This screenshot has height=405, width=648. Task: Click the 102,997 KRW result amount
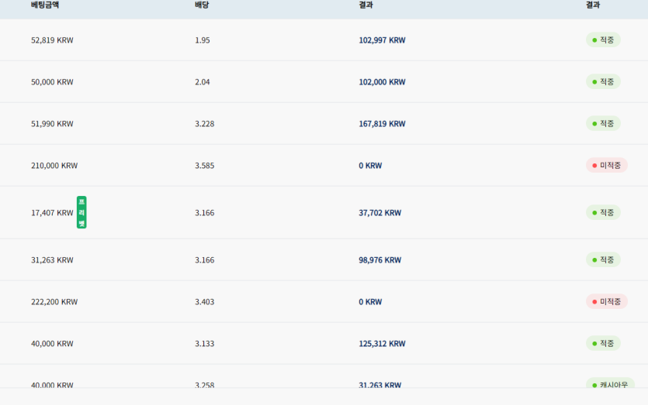pyautogui.click(x=382, y=40)
